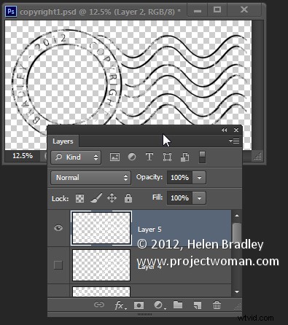Screen dimensions: 288x325
Task: Click the Photoshop Ps icon in title bar
Action: click(x=11, y=12)
